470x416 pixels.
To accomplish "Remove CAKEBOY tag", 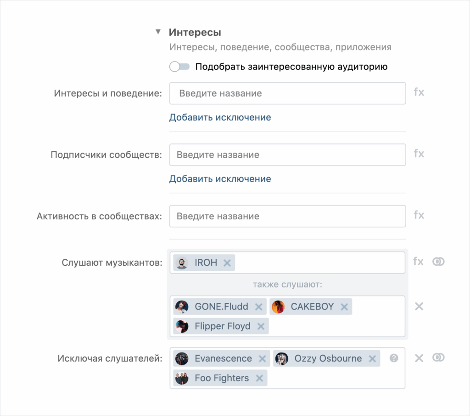I will coord(344,307).
